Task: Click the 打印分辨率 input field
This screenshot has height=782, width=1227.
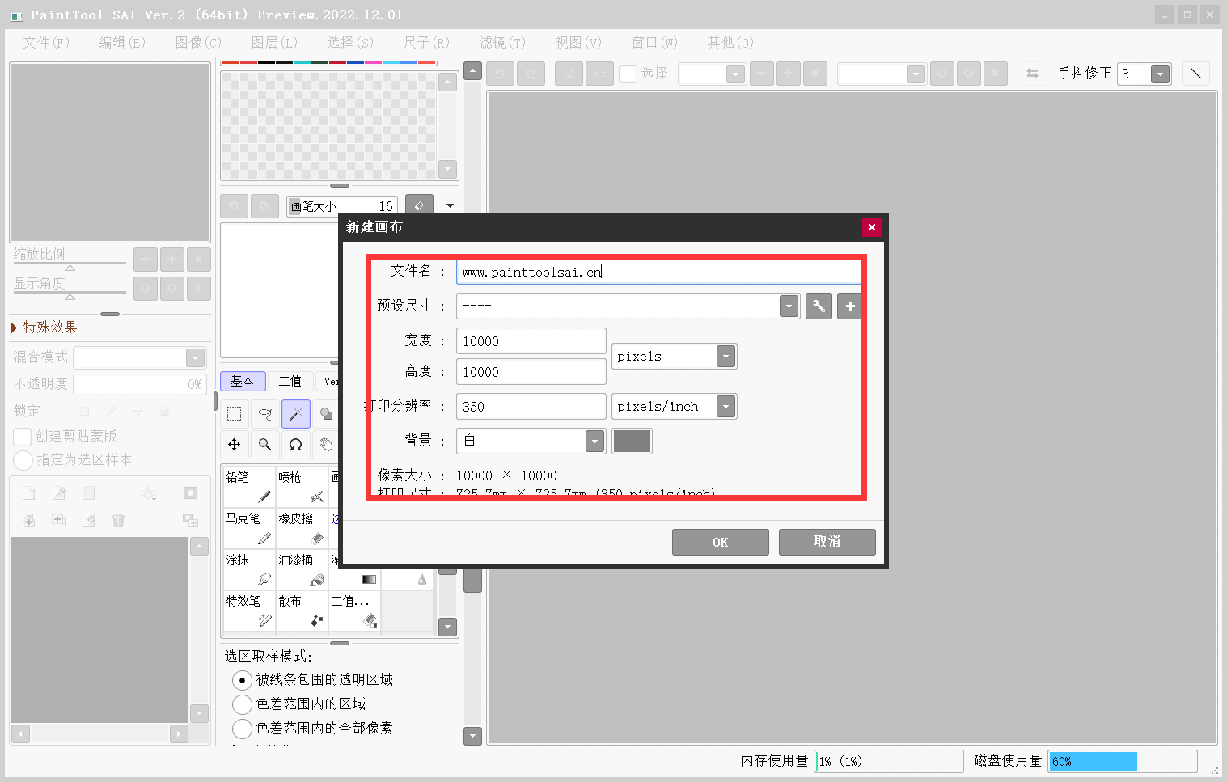Action: [x=531, y=406]
